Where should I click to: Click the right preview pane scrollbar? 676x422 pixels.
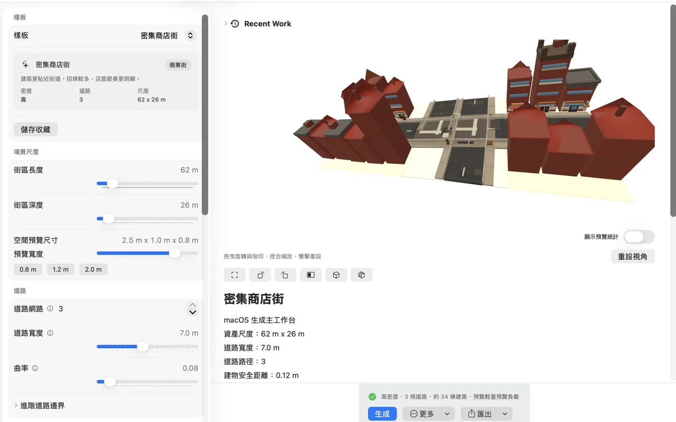(x=673, y=111)
